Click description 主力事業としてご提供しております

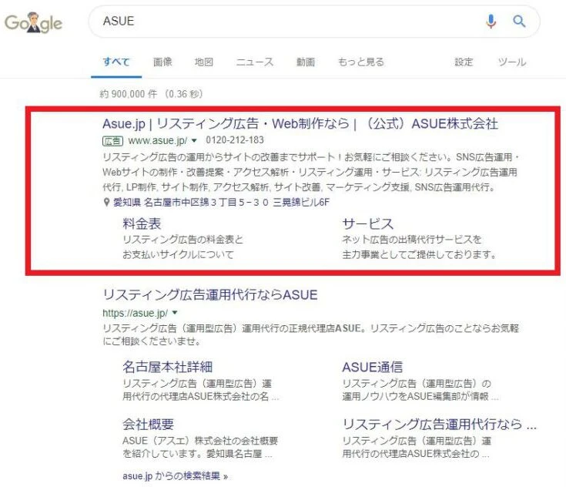pyautogui.click(x=419, y=254)
